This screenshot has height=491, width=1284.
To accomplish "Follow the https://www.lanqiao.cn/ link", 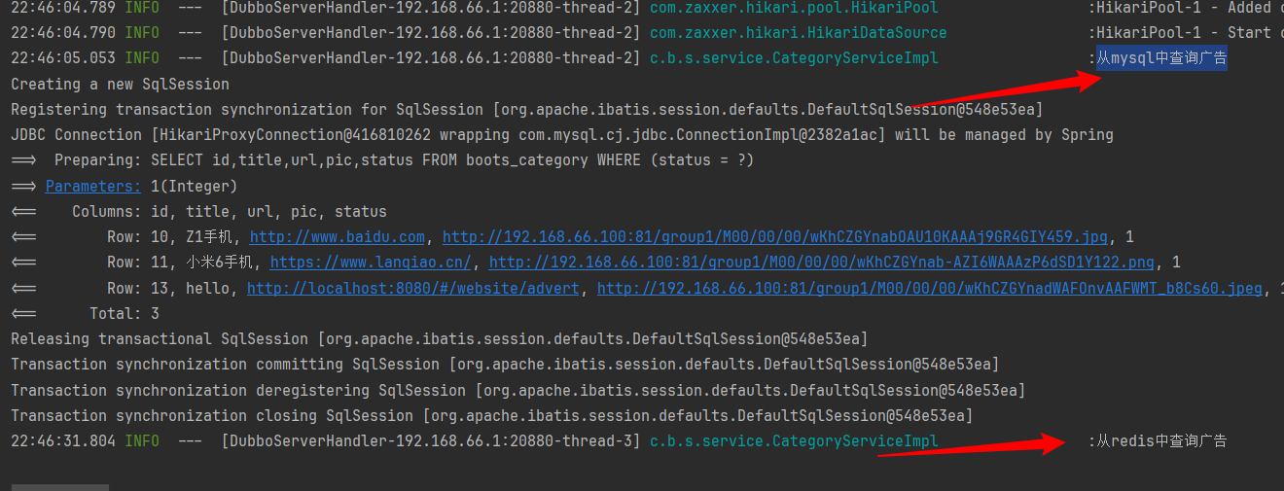I will [x=371, y=263].
